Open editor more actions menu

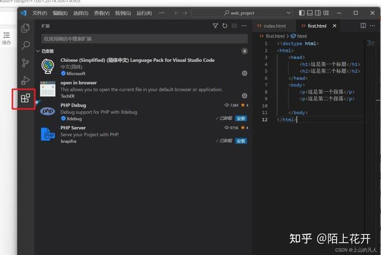pyautogui.click(x=372, y=25)
